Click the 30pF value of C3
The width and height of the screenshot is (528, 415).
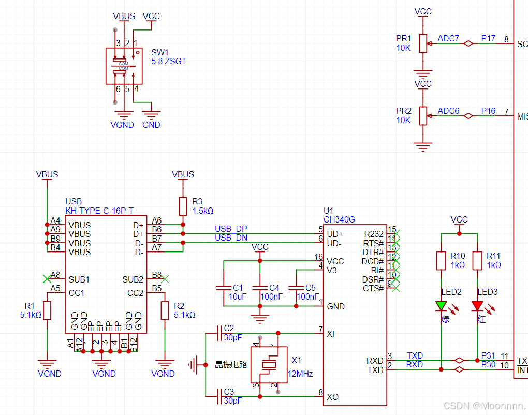[233, 401]
